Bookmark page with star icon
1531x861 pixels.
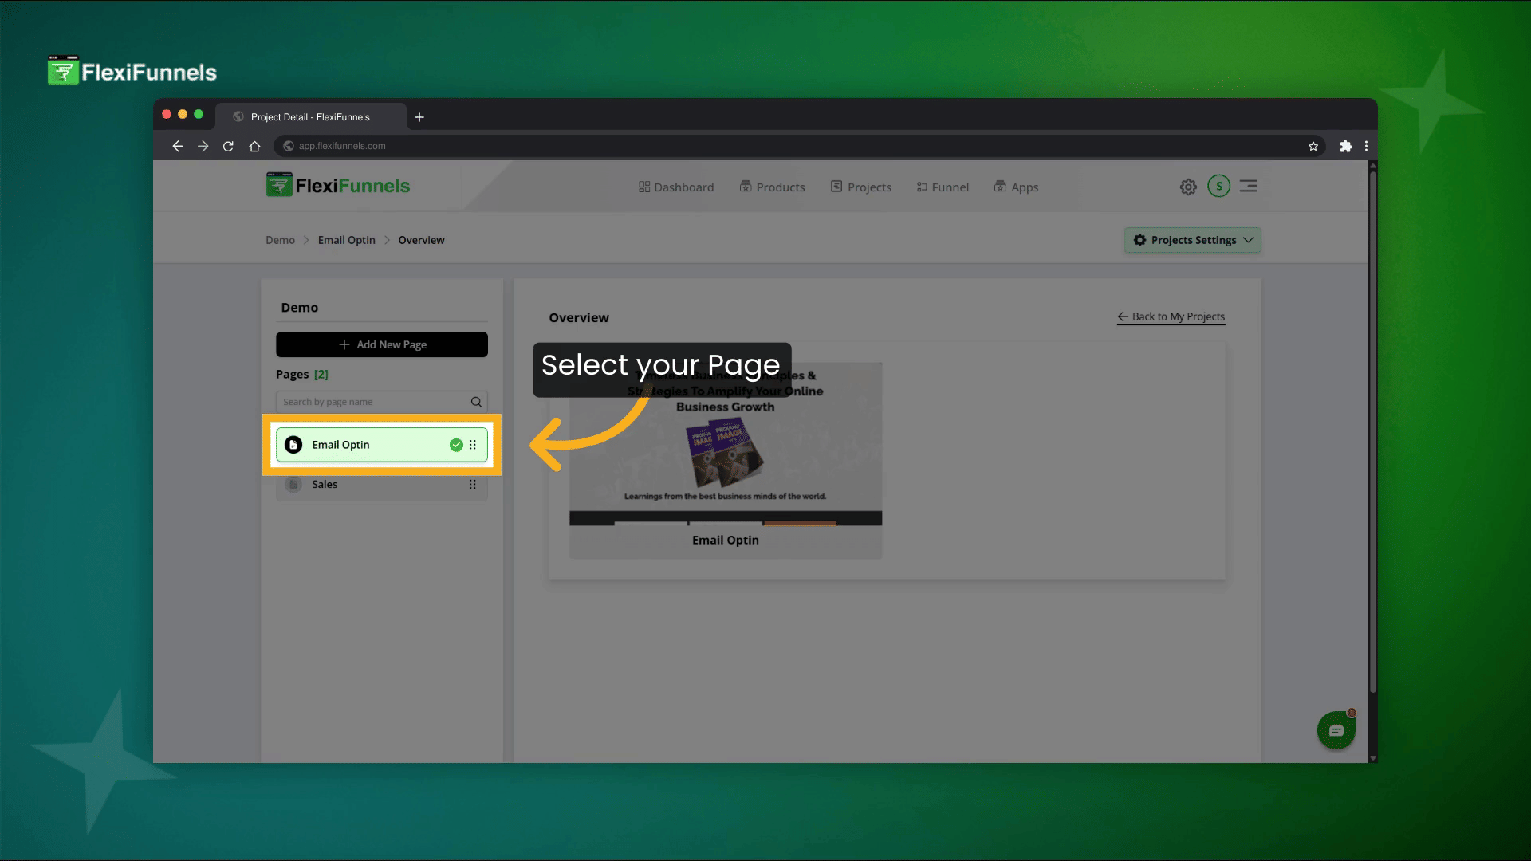[x=1313, y=146]
